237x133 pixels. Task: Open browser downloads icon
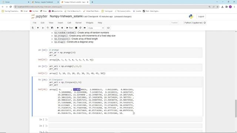pyautogui.click(x=222, y=7)
